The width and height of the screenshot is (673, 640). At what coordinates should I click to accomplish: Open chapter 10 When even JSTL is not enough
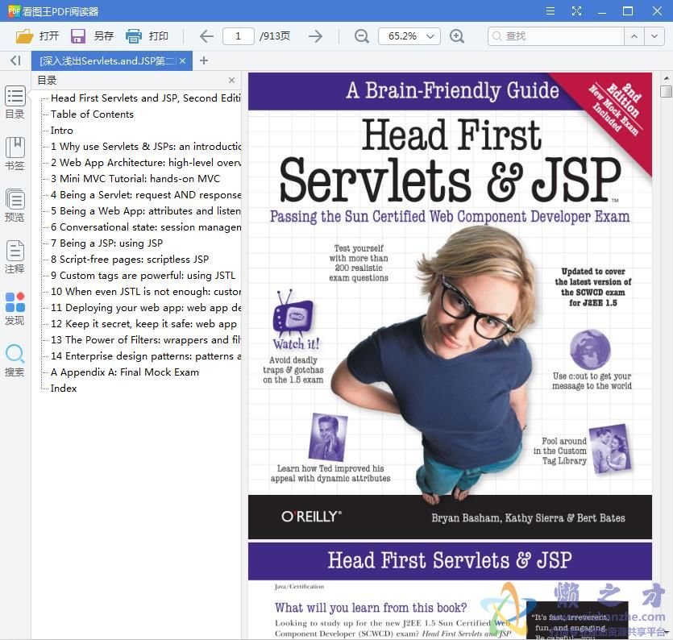[146, 292]
